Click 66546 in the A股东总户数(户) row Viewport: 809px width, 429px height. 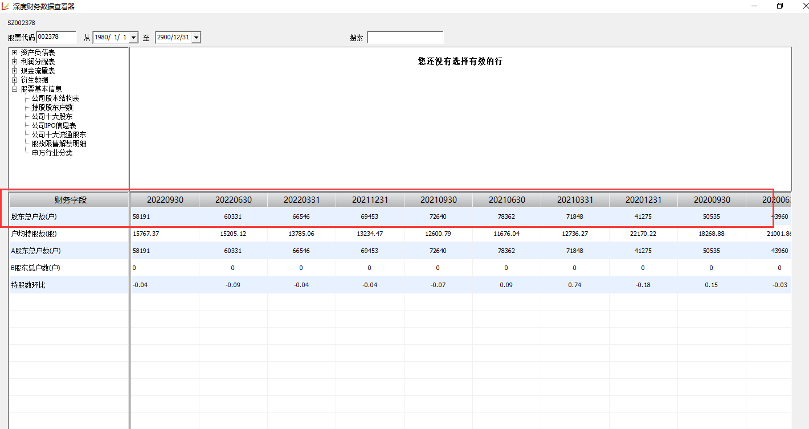tap(301, 251)
